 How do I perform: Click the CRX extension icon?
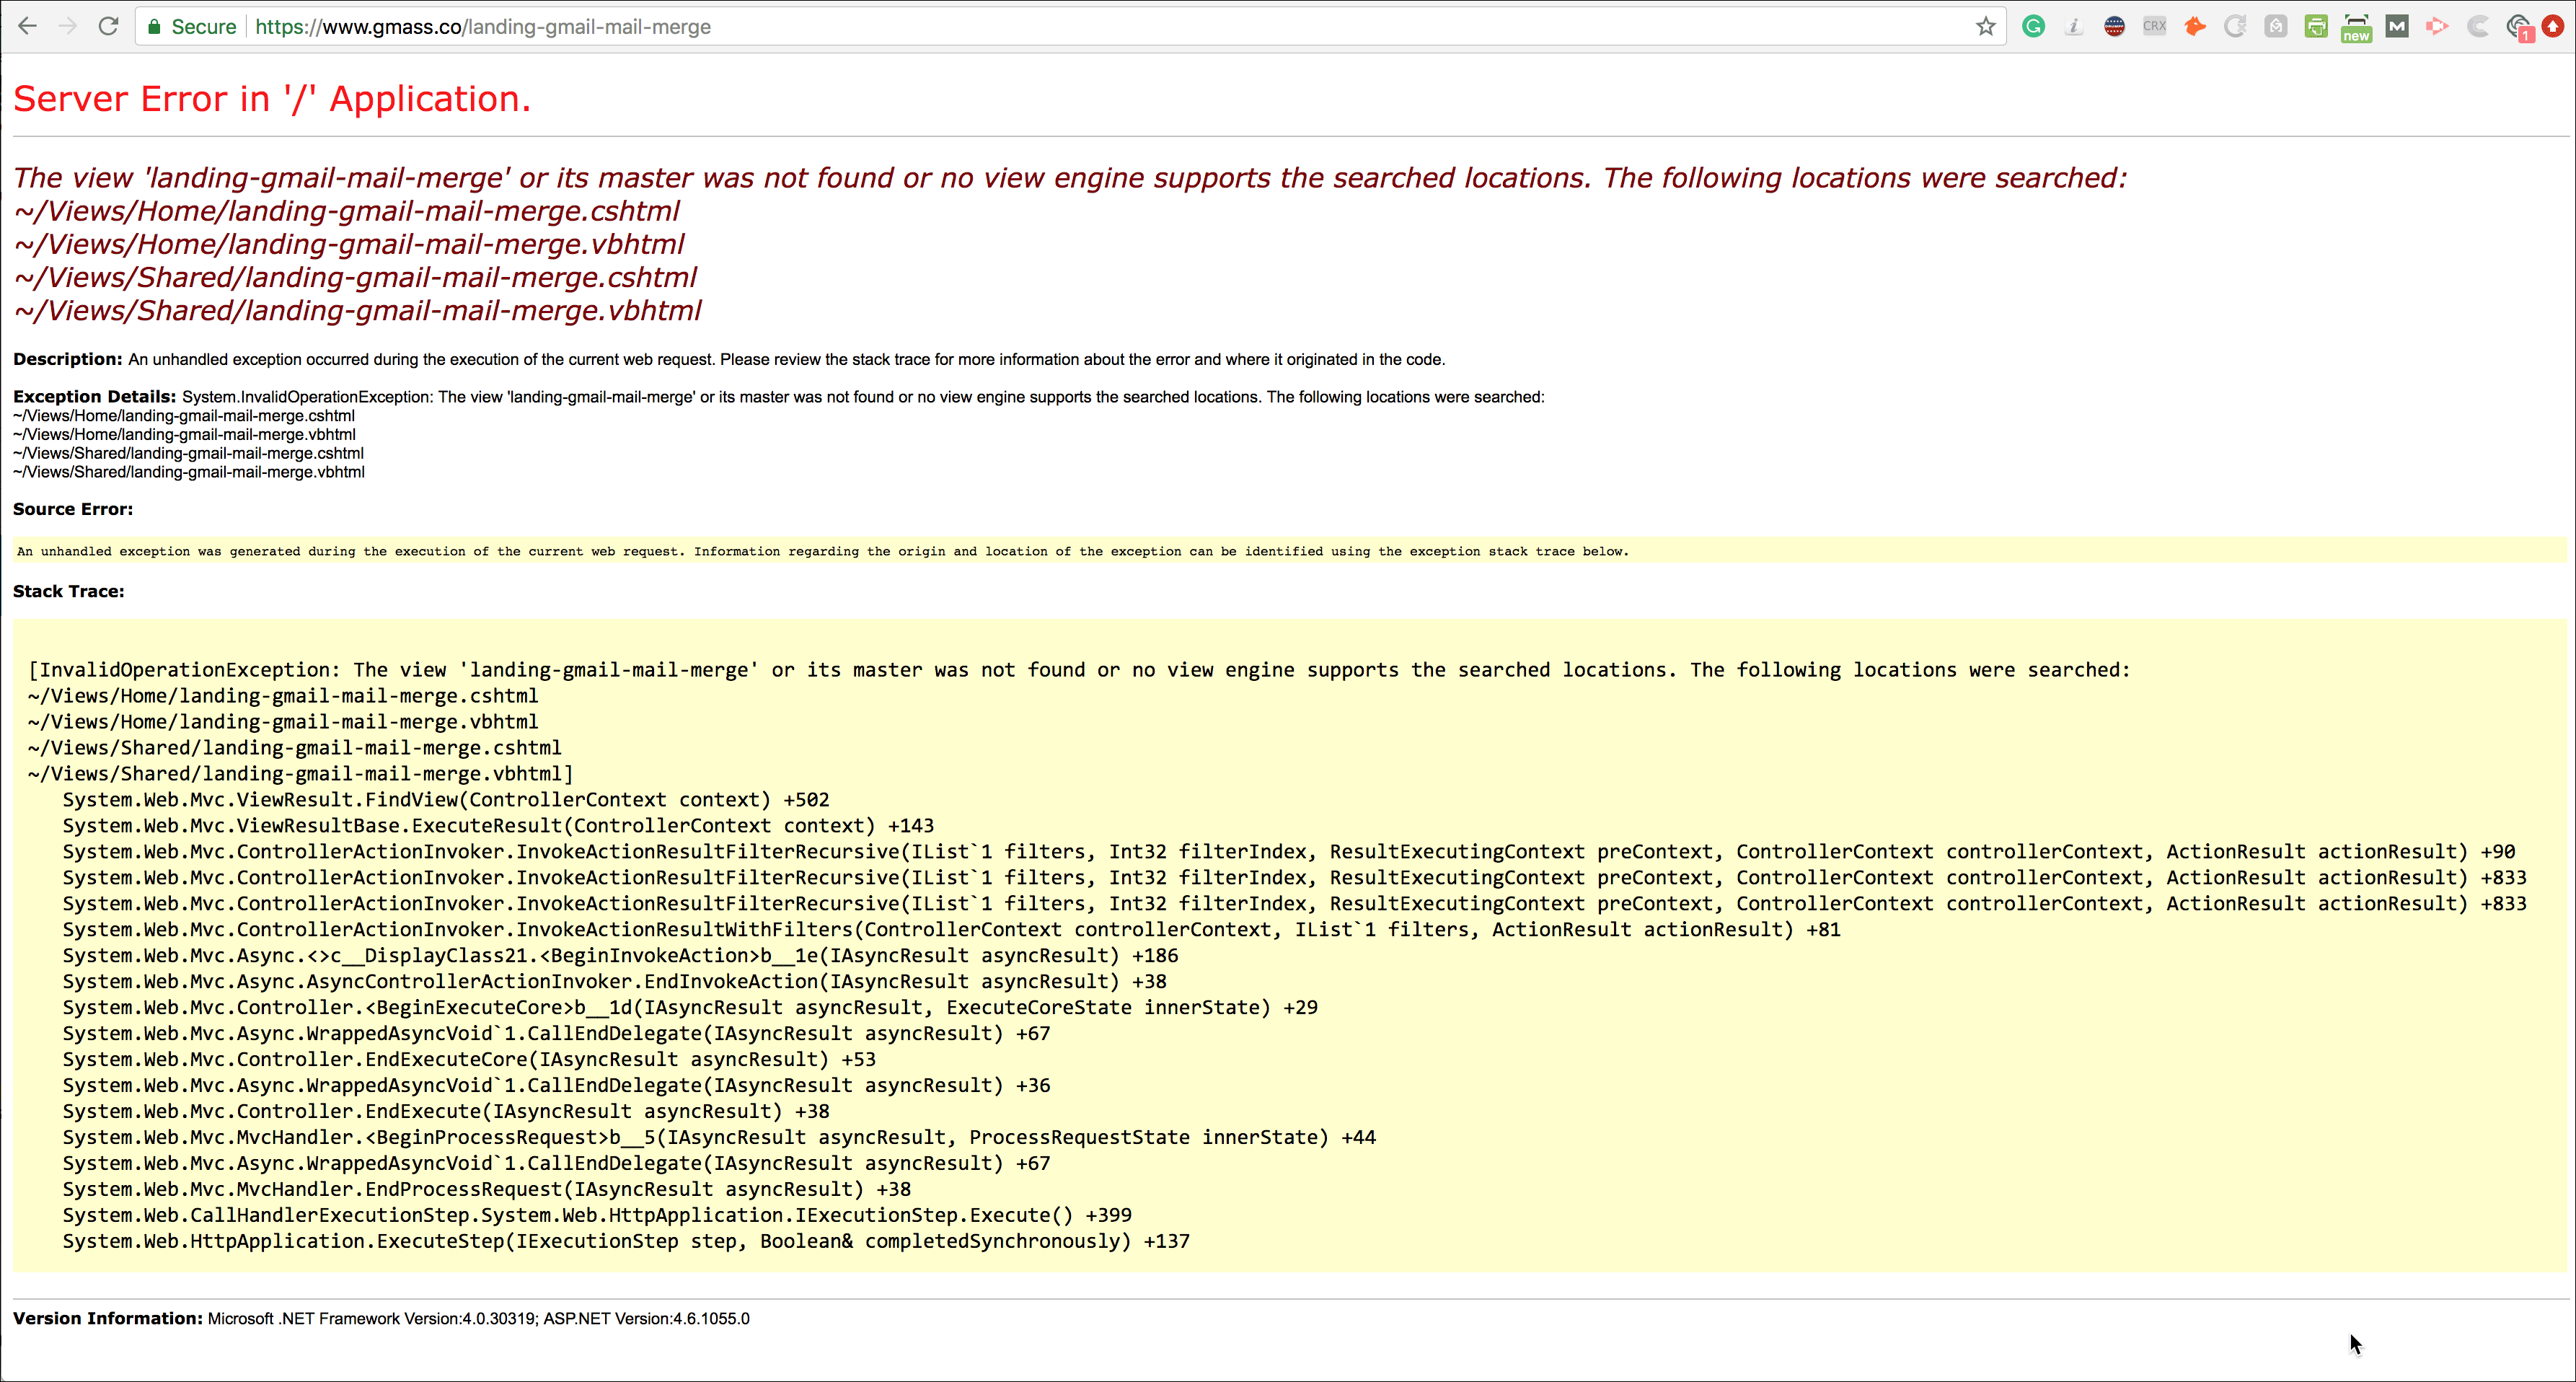click(2154, 26)
